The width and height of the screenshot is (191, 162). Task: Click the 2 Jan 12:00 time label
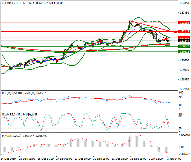click(x=156, y=159)
